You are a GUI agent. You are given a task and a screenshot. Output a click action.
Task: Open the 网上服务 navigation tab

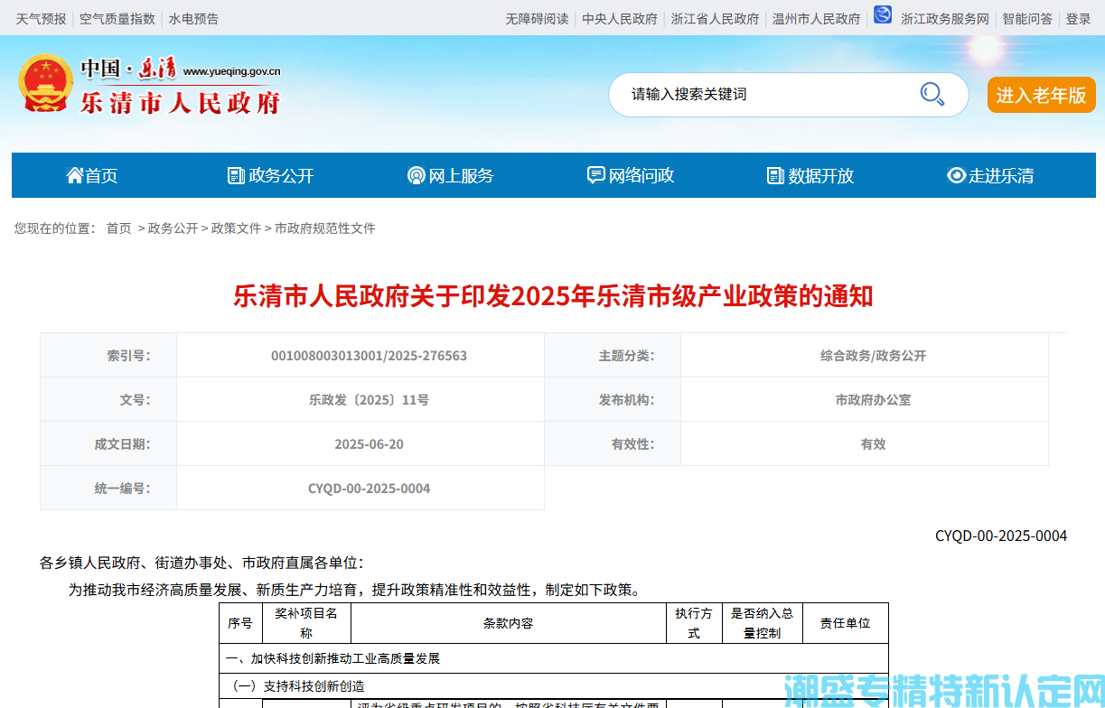[x=451, y=175]
